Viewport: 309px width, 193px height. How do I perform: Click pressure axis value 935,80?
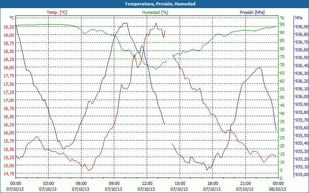(302, 112)
